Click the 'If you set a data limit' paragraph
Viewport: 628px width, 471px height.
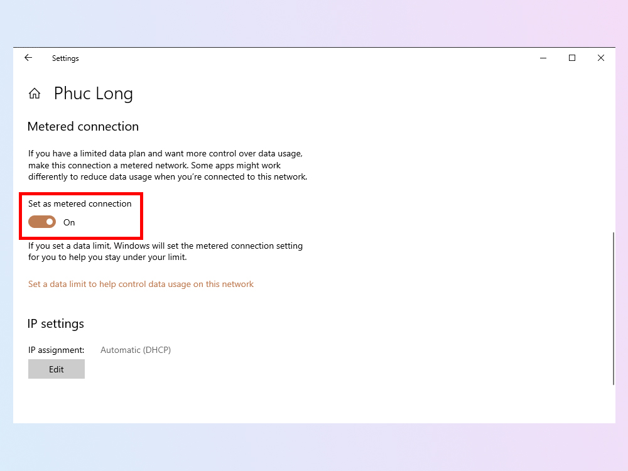pyautogui.click(x=165, y=251)
